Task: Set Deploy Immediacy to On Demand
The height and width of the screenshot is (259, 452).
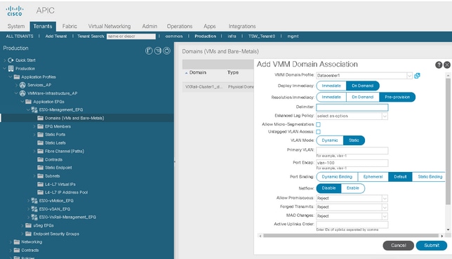Action: (x=363, y=86)
